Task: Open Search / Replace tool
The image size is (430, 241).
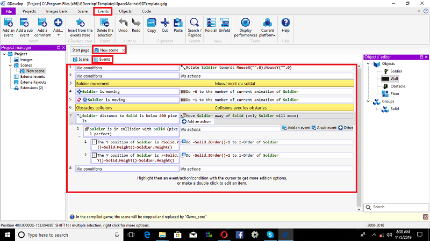Action: [195, 23]
